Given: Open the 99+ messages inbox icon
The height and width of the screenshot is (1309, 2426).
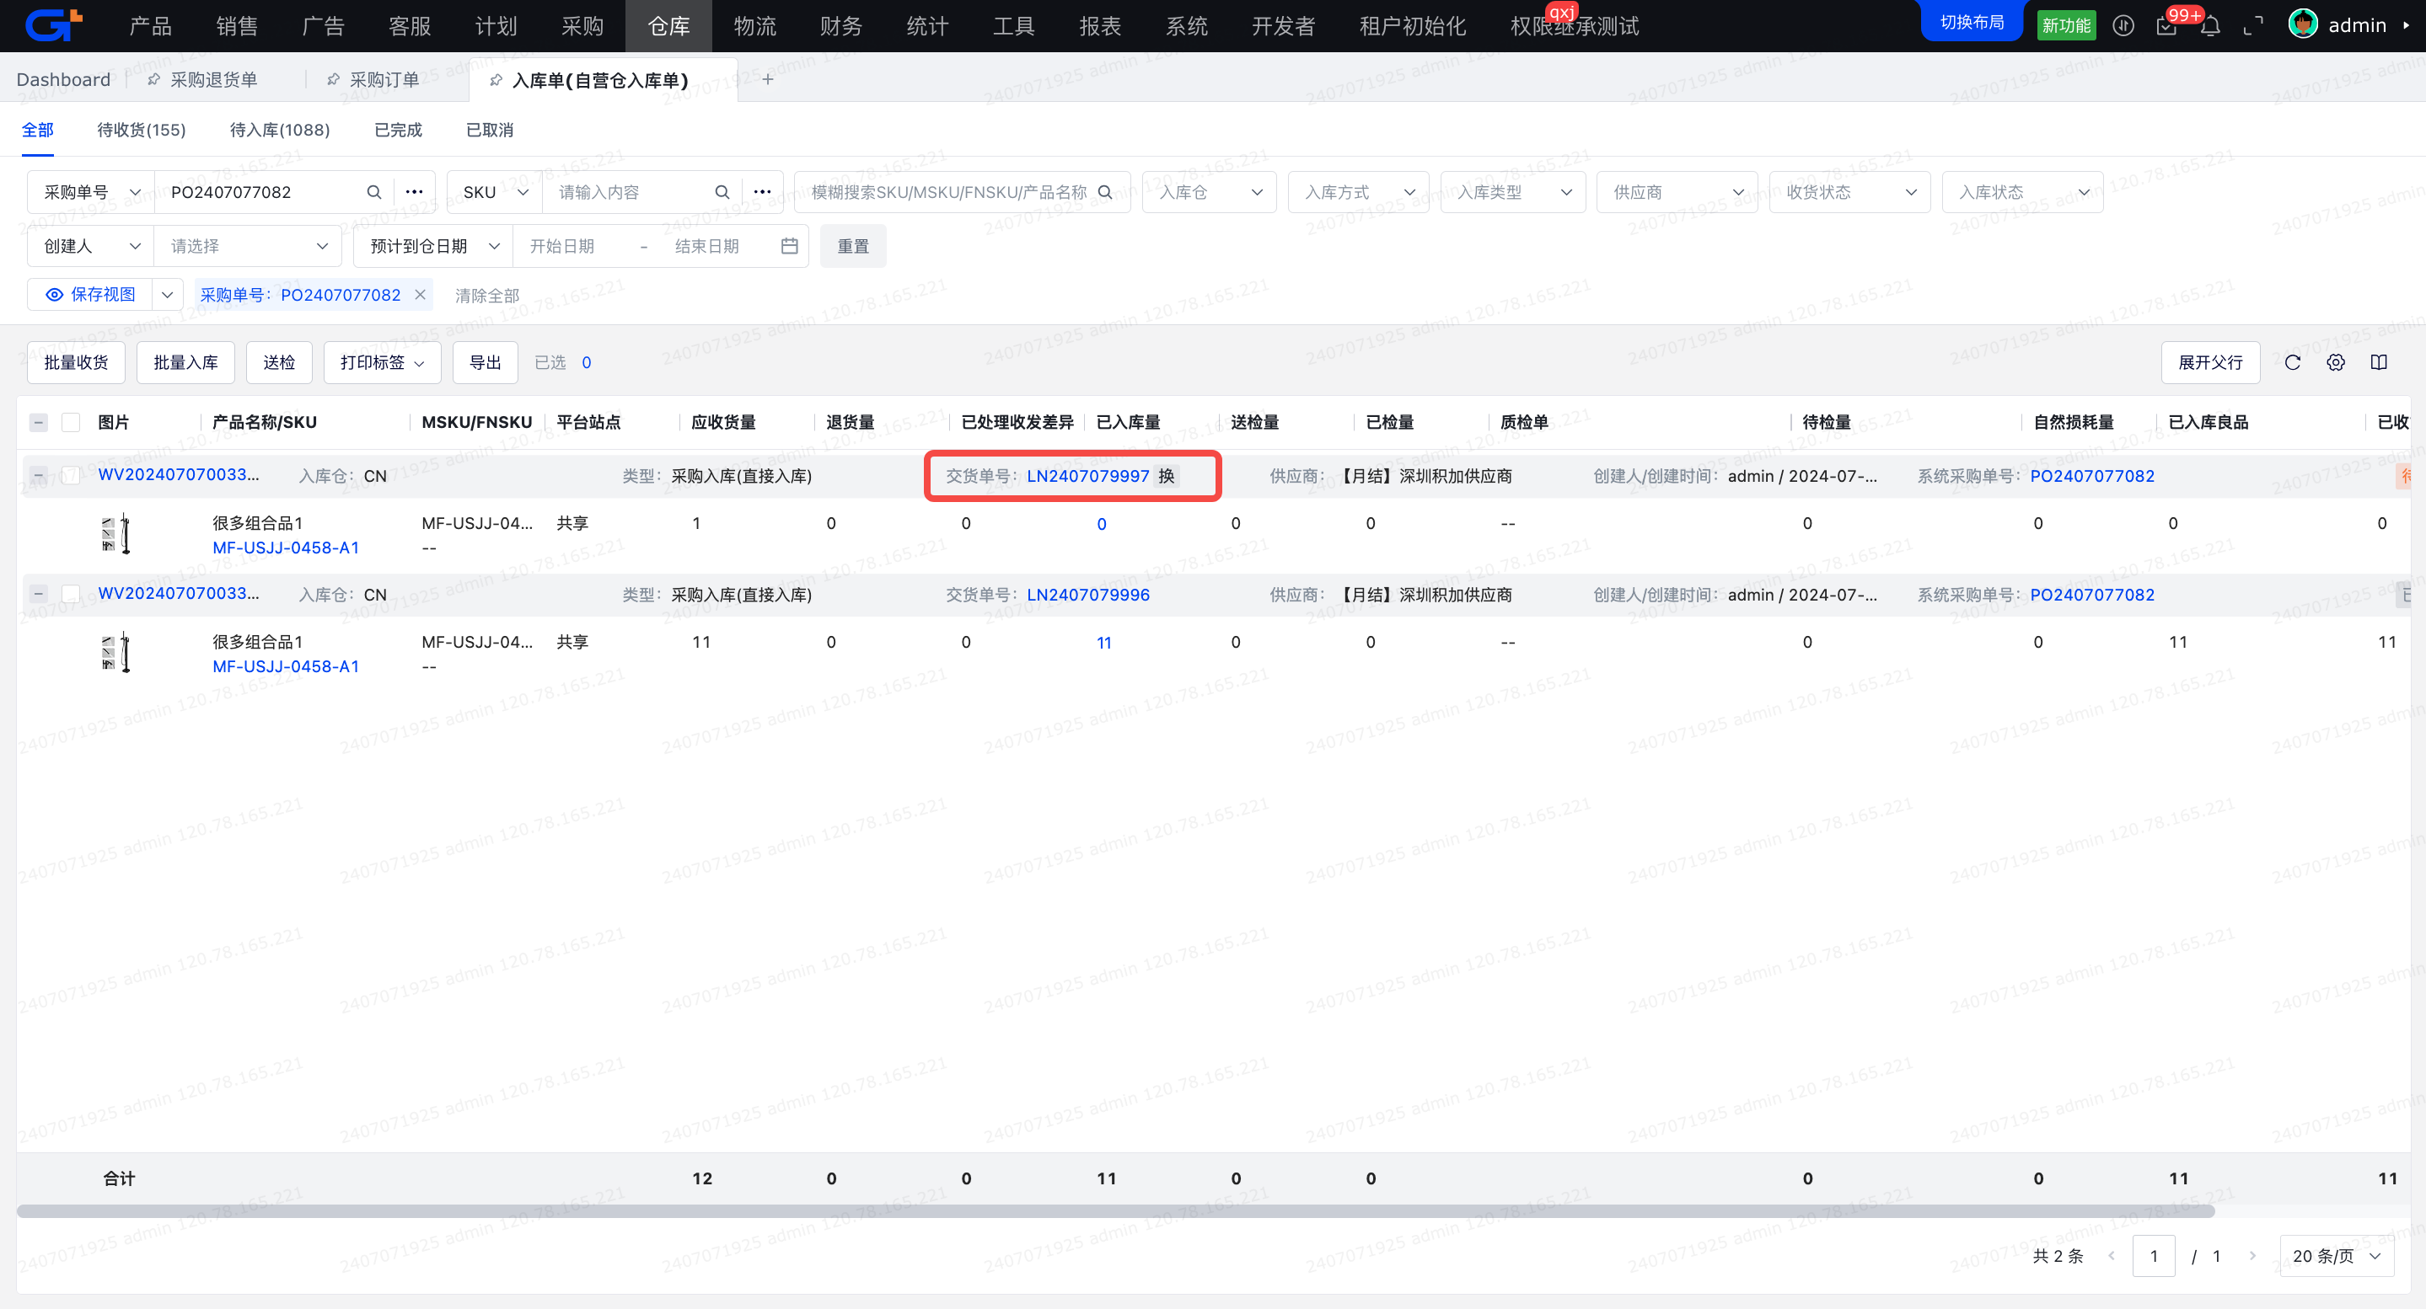Looking at the screenshot, I should 2166,25.
